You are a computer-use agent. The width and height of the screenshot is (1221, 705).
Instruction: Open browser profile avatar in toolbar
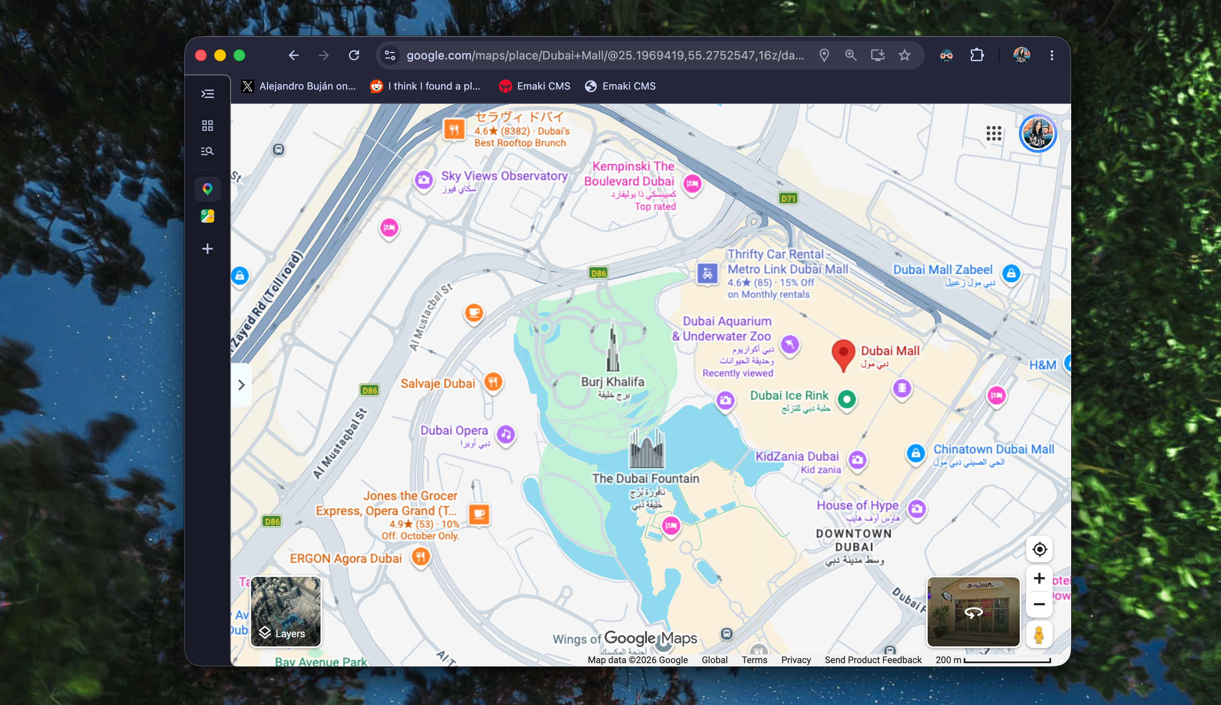1021,55
